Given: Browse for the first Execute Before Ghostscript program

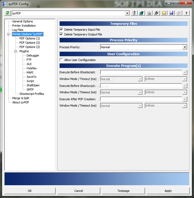Looking at the screenshot, I should pos(185,72).
